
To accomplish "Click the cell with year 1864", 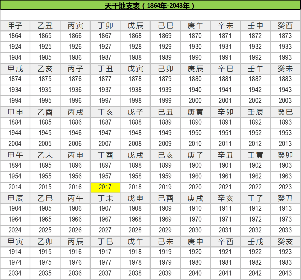I will (x=15, y=36).
